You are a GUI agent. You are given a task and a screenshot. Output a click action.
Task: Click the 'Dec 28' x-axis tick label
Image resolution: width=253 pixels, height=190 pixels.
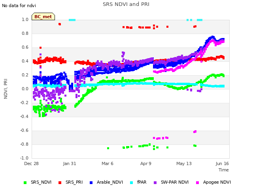(x=31, y=163)
